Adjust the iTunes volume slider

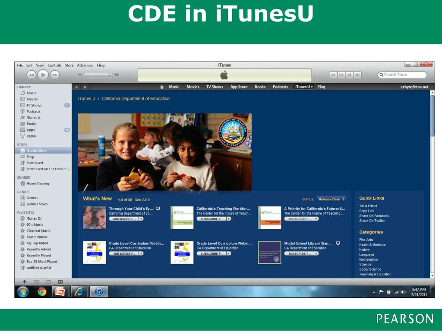(x=98, y=75)
